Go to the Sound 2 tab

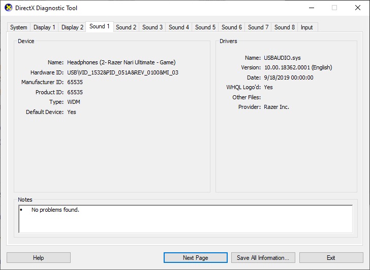126,27
